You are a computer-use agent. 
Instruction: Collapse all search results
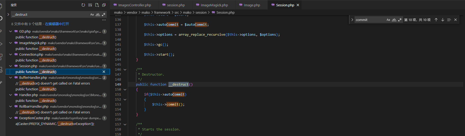104,5
